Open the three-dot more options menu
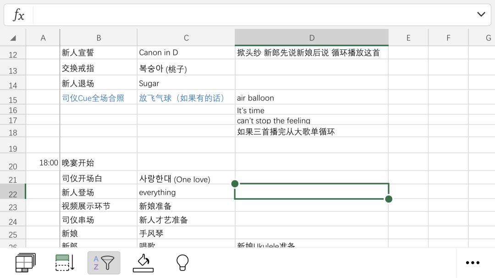The height and width of the screenshot is (278, 495). (472, 263)
